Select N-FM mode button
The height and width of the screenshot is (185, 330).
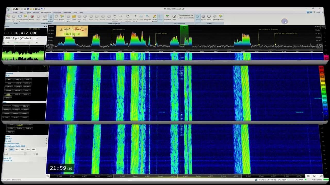tap(9, 90)
